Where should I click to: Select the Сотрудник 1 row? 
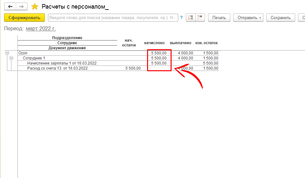click(x=34, y=58)
